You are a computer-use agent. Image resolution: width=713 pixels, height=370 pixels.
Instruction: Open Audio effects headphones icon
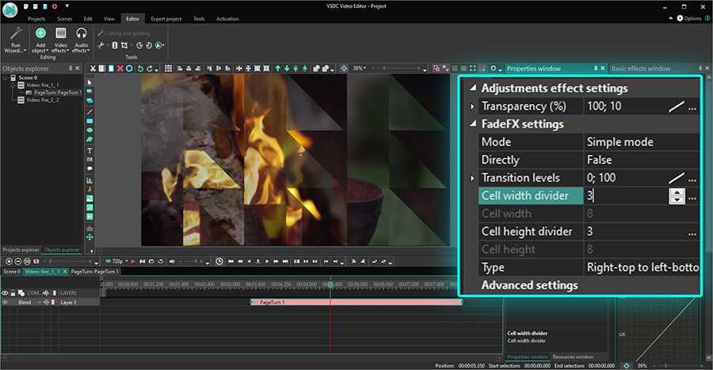(81, 34)
